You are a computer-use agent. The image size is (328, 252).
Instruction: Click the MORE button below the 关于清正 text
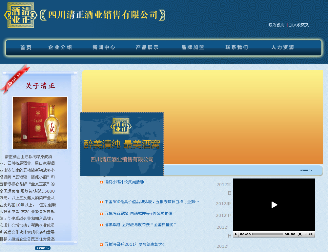(x=43, y=248)
